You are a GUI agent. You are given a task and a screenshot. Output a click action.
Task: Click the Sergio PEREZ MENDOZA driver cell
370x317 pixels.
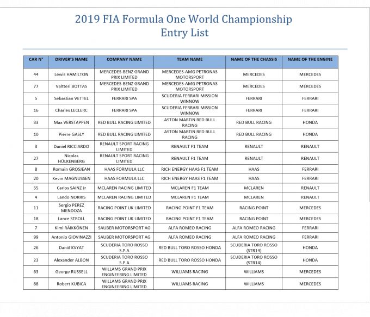pos(71,208)
